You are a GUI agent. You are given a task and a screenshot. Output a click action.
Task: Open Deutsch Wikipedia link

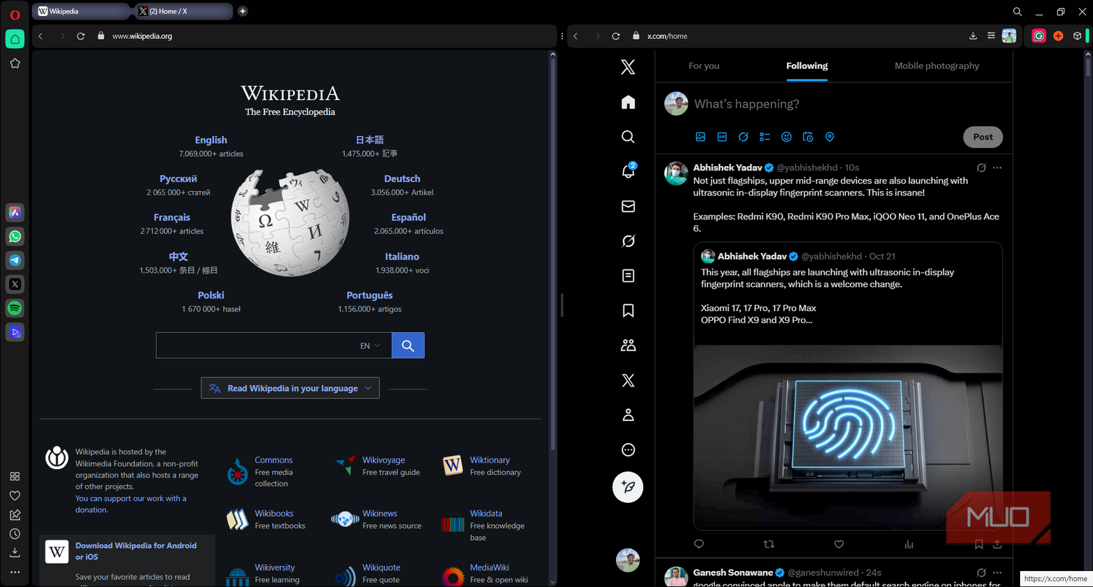(402, 179)
